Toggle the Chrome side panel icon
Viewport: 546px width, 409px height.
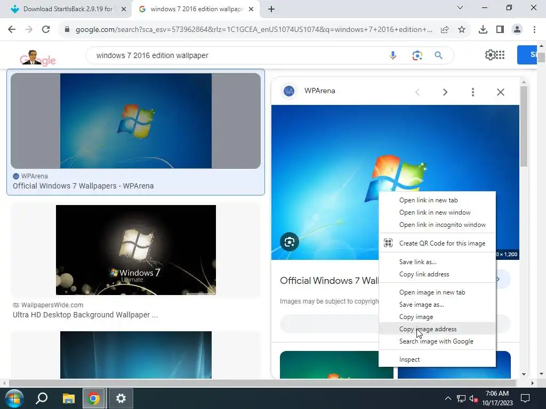click(500, 30)
